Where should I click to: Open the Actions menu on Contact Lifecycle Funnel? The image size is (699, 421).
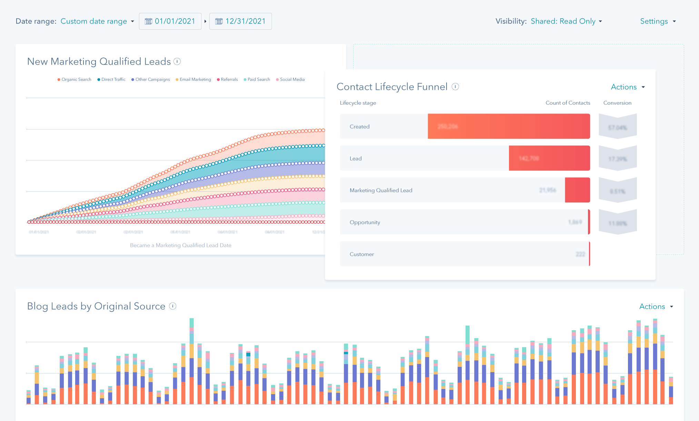tap(628, 87)
